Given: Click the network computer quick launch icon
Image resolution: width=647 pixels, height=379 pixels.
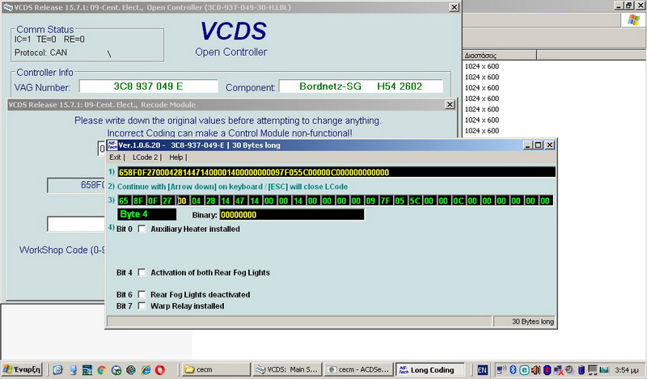Looking at the screenshot, I should [x=73, y=370].
